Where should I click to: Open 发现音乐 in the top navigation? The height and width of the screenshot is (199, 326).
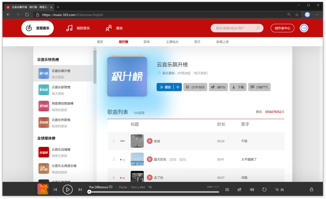pyautogui.click(x=37, y=28)
